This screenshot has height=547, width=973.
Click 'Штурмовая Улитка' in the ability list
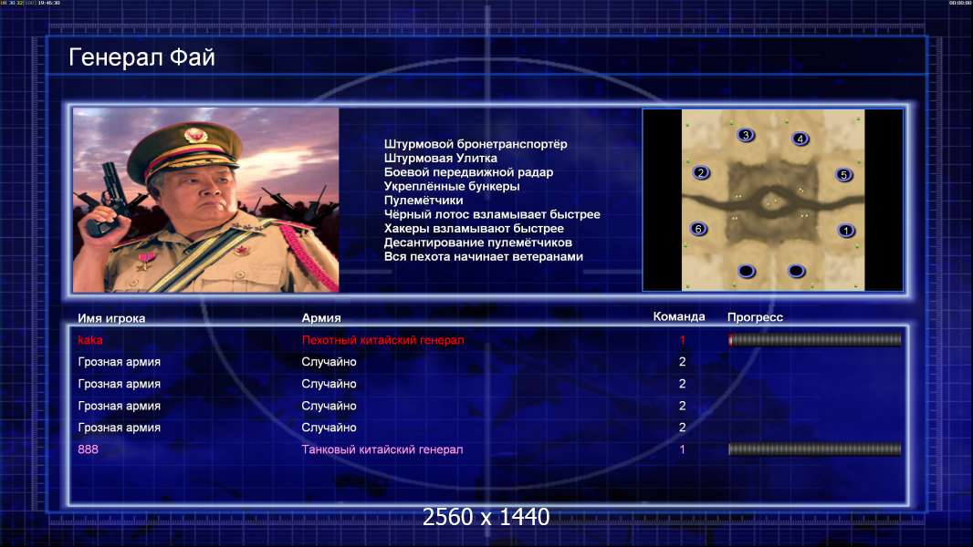pos(441,158)
